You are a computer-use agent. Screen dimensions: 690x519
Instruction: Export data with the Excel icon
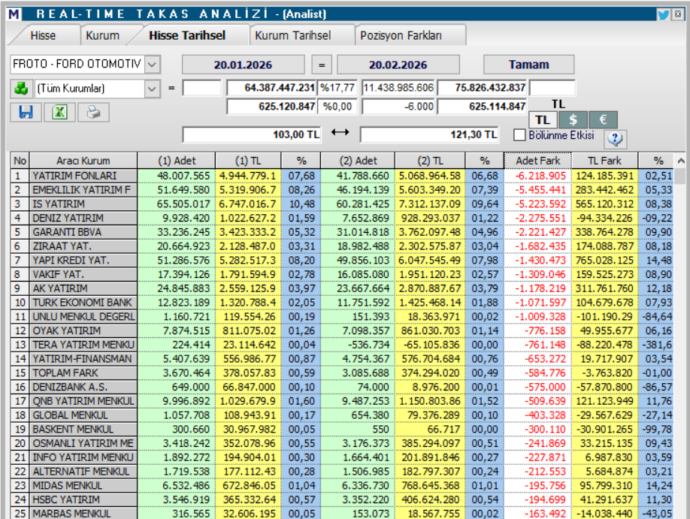coord(59,112)
